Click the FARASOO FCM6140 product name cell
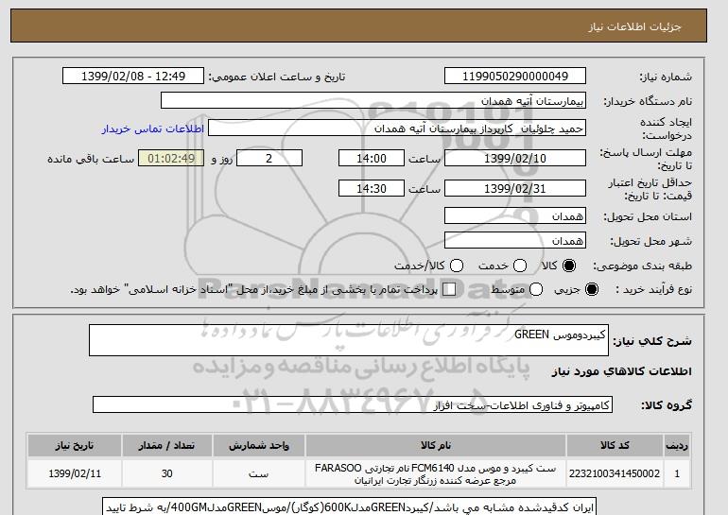728x515 pixels. 436,473
